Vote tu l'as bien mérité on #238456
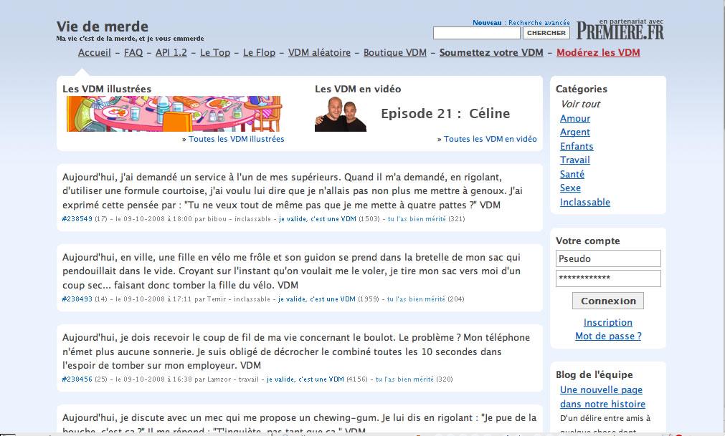Image resolution: width=725 pixels, height=436 pixels. [404, 379]
